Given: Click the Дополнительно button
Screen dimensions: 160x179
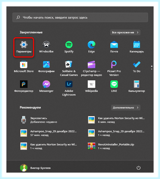Looking at the screenshot, I should click(126, 108).
